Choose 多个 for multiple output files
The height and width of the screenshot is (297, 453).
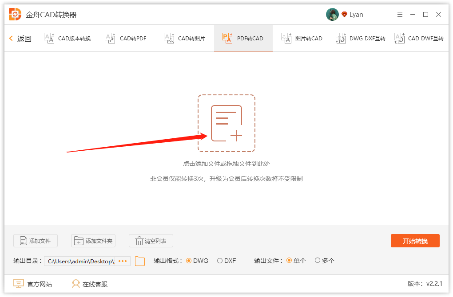[318, 261]
